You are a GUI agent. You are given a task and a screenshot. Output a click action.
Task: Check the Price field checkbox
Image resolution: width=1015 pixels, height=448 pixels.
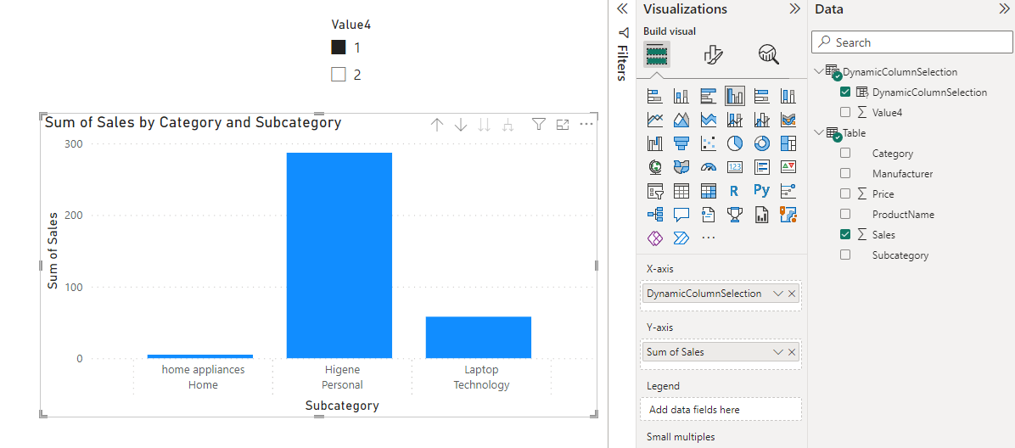tap(844, 193)
